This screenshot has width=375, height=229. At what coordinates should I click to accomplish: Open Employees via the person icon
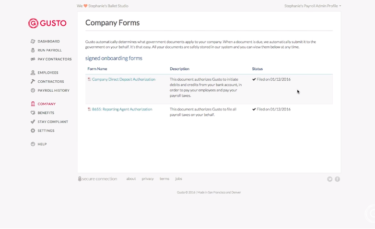(x=33, y=73)
